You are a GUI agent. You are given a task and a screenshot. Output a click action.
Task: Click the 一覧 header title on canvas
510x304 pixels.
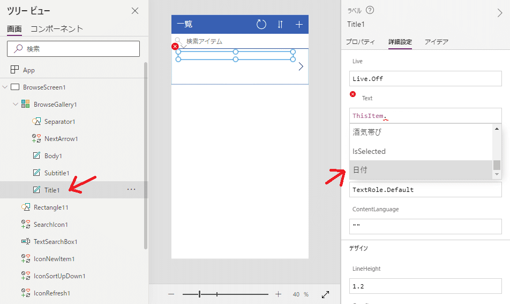pos(185,24)
